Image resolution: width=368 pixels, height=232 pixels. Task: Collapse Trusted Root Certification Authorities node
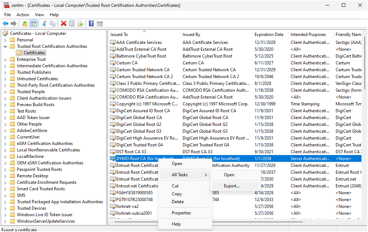(x=5, y=46)
